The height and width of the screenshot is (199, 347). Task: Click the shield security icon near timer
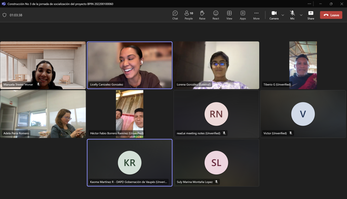click(x=4, y=15)
